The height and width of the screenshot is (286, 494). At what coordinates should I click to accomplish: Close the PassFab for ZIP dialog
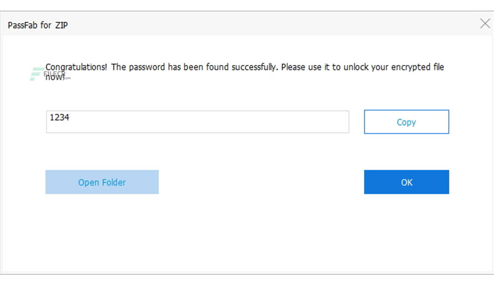485,23
